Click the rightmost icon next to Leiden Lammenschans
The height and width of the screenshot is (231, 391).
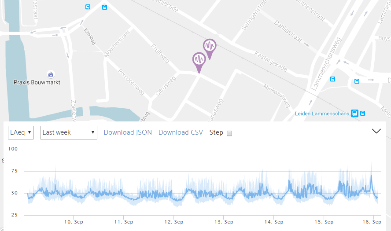click(x=362, y=114)
